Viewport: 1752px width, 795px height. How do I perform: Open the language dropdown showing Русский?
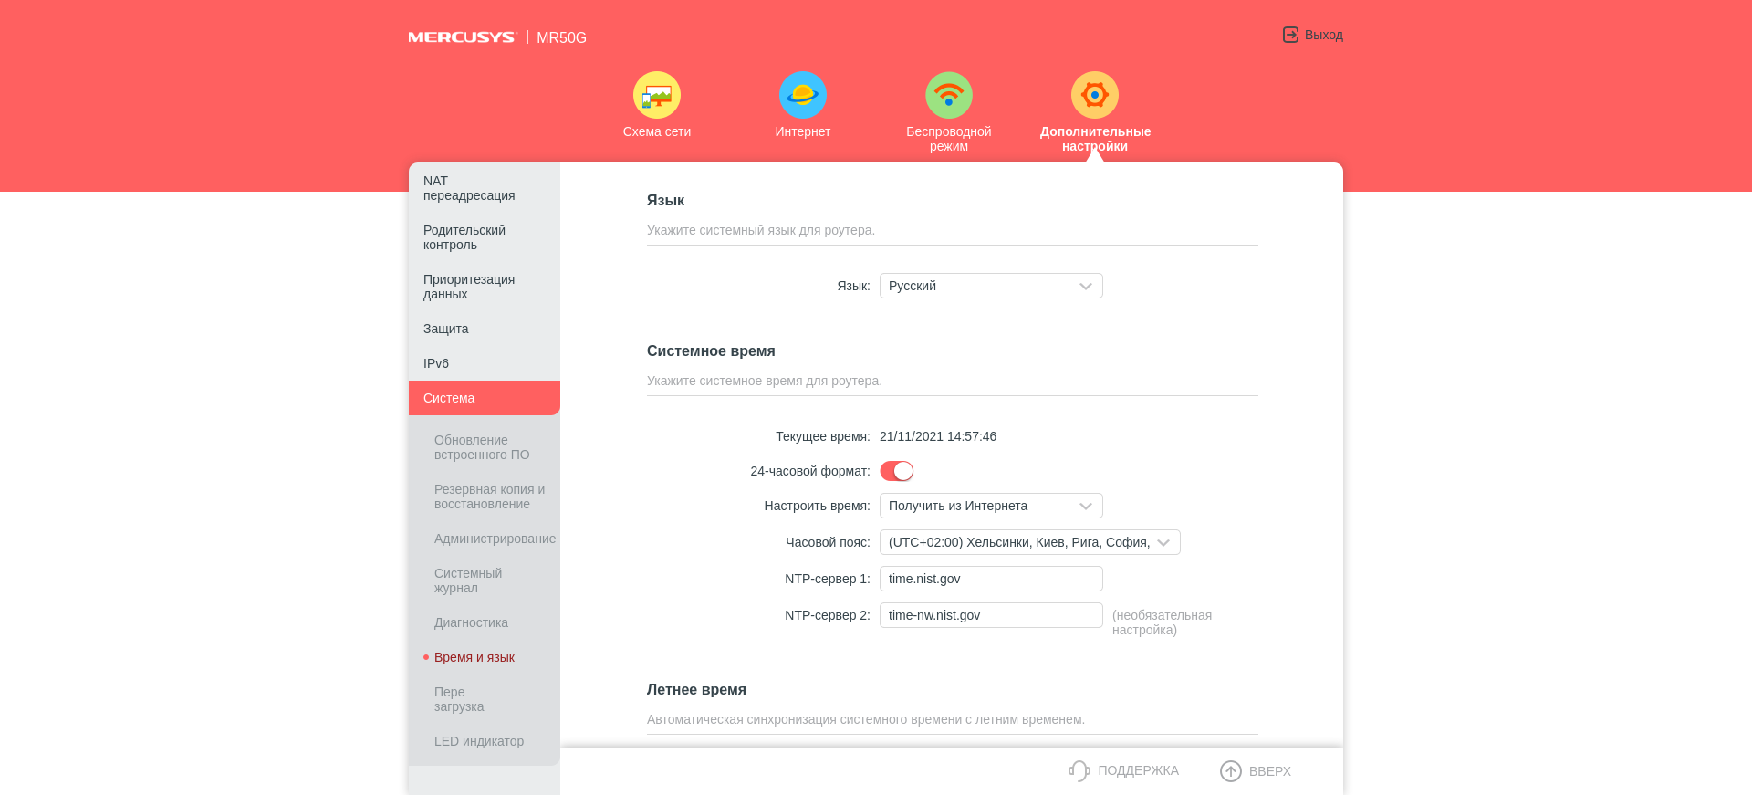[x=991, y=286]
